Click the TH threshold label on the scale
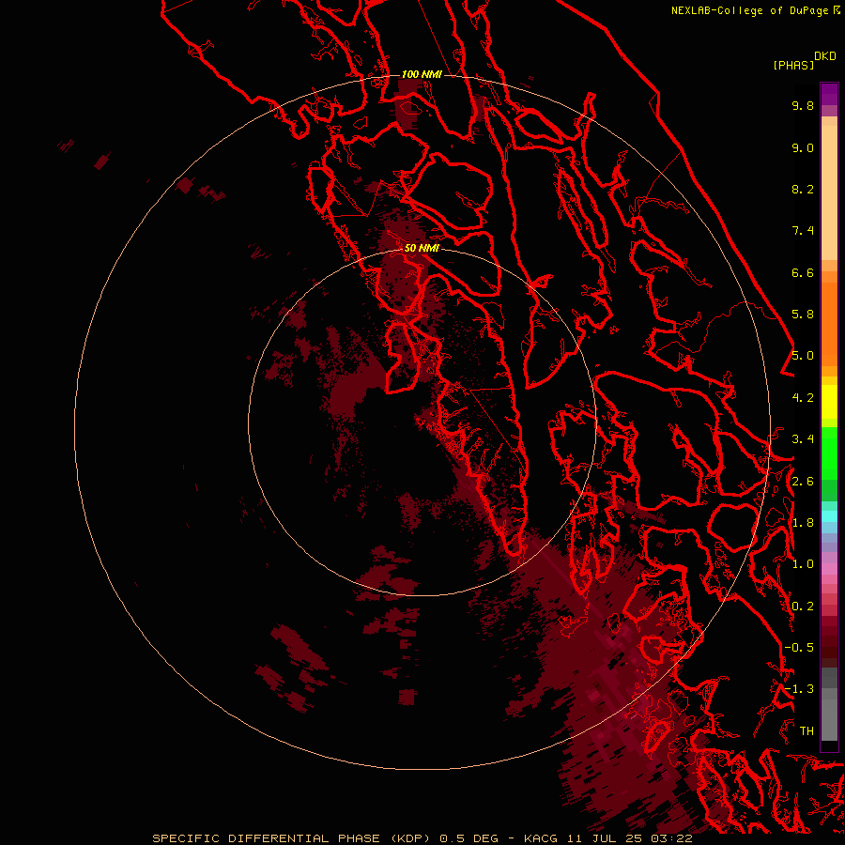 coord(807,731)
